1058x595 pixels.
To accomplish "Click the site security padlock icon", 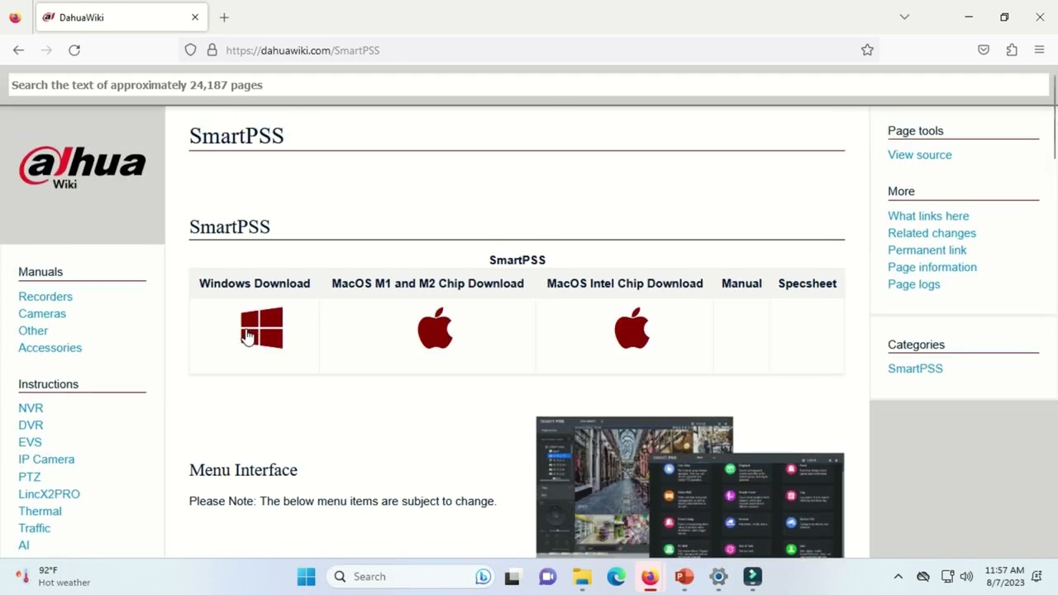I will [x=212, y=50].
